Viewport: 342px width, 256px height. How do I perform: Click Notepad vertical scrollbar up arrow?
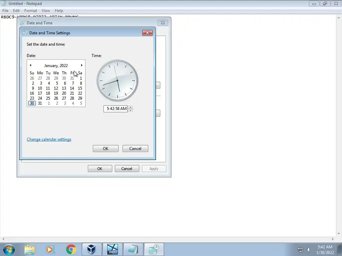[x=339, y=17]
